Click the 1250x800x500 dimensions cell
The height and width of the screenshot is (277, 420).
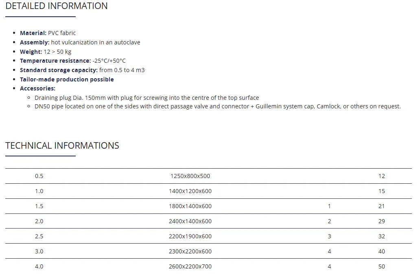click(x=190, y=176)
